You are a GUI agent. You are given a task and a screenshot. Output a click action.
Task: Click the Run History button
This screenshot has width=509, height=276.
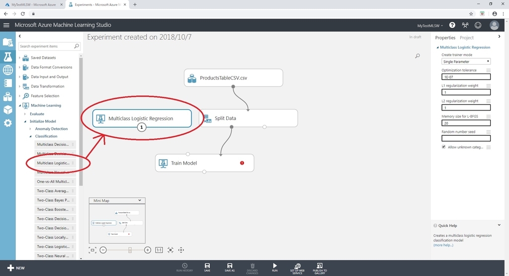click(184, 268)
